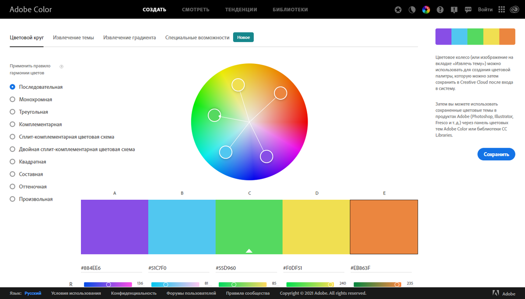The image size is (525, 299).
Task: Go to БИБЛИОТЕКИ section
Action: point(290,10)
